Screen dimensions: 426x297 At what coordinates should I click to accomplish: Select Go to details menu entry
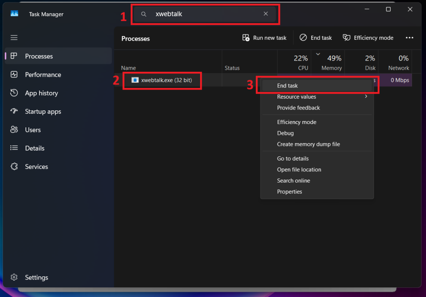click(x=317, y=158)
